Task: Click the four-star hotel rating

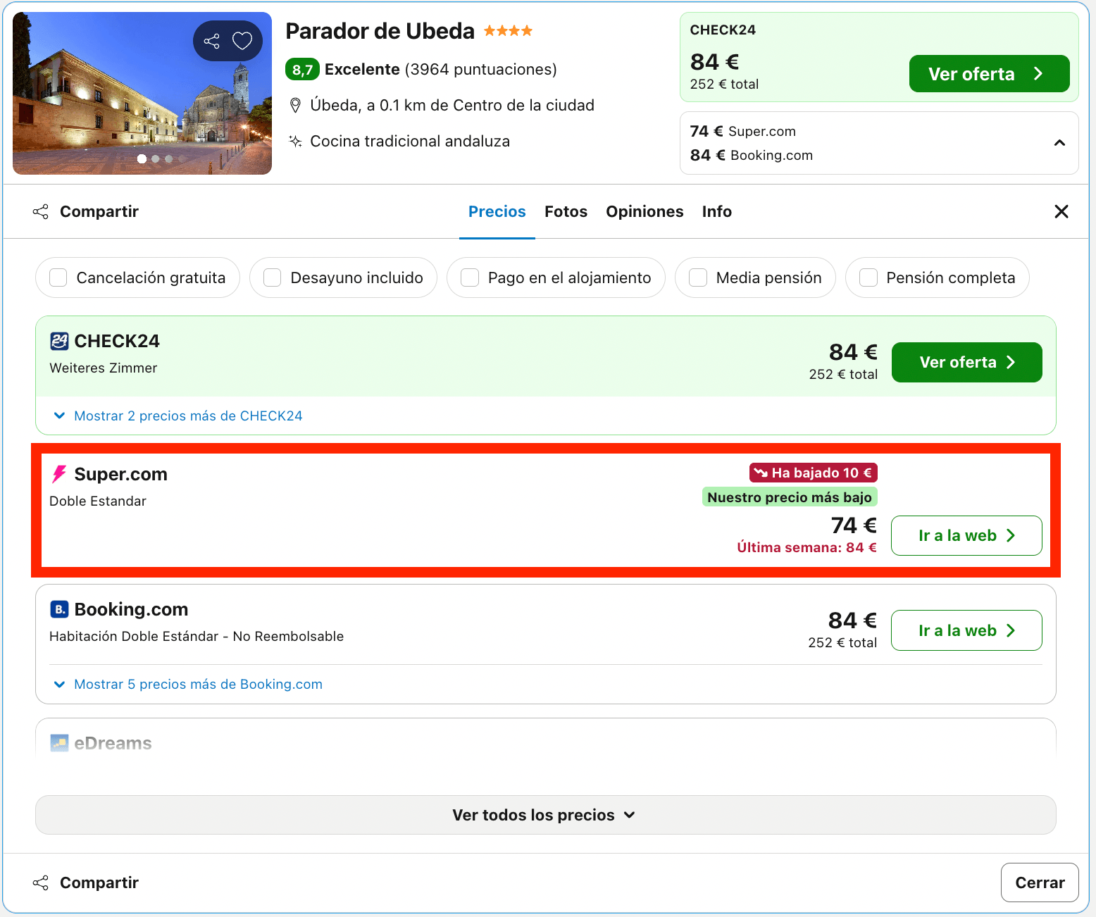Action: (x=508, y=31)
